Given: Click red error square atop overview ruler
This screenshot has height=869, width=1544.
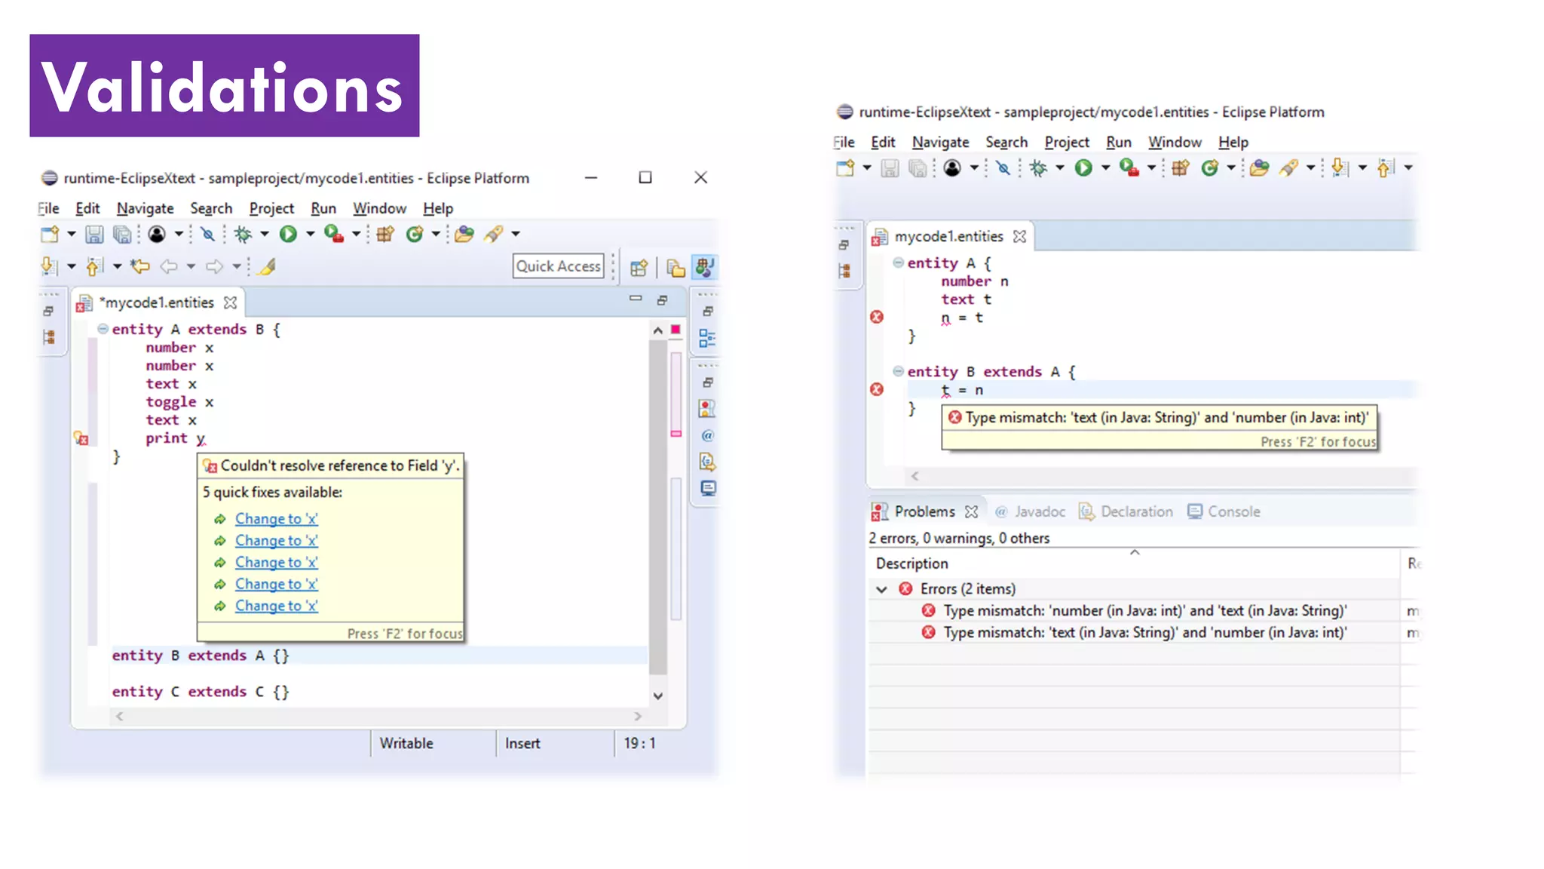Looking at the screenshot, I should coord(676,330).
